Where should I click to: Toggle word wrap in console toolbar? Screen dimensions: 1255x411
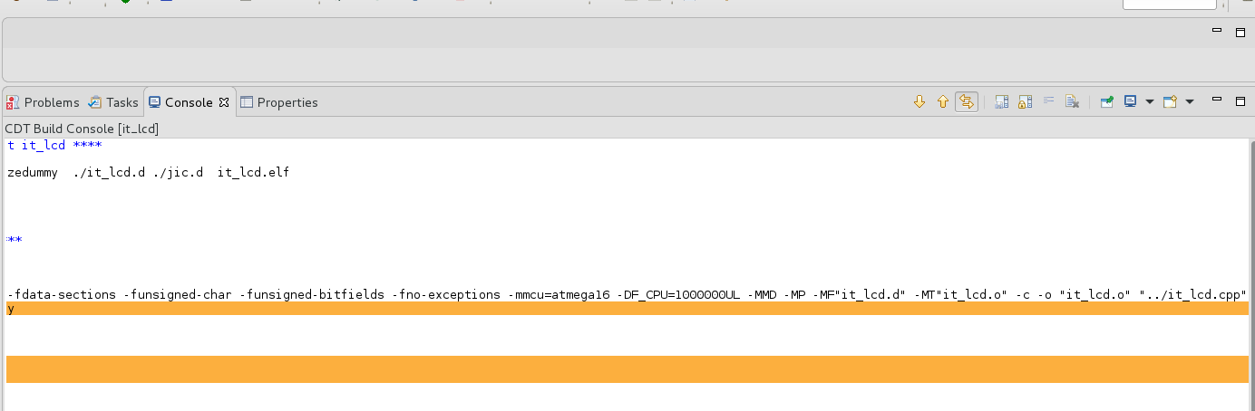click(1049, 102)
